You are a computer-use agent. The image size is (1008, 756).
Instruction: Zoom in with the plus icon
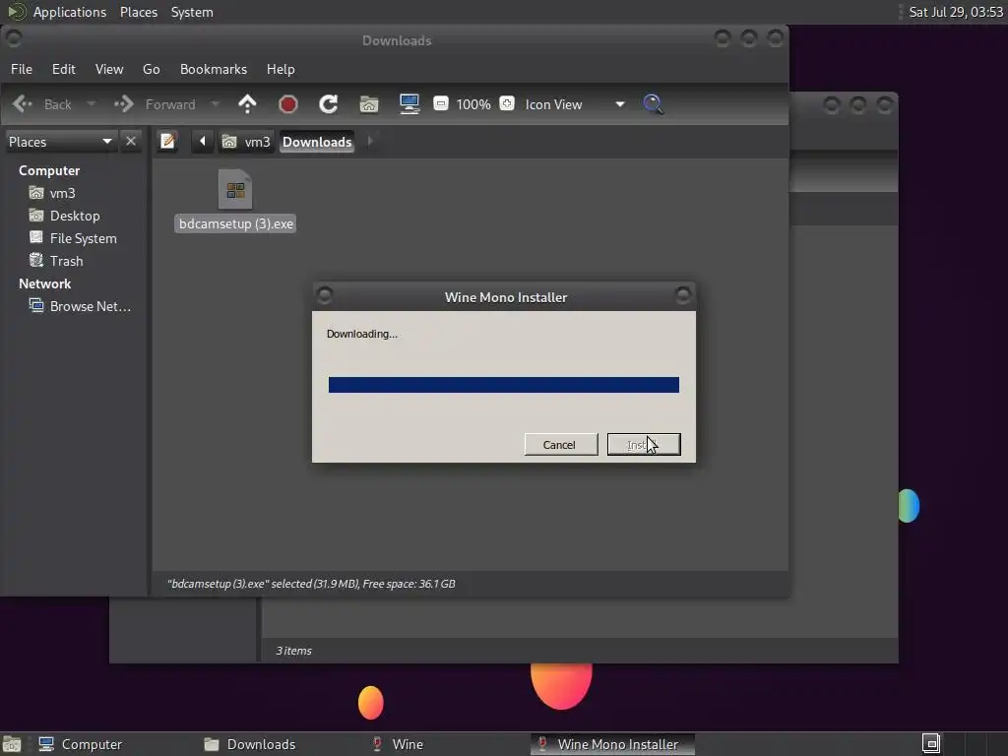pyautogui.click(x=507, y=103)
